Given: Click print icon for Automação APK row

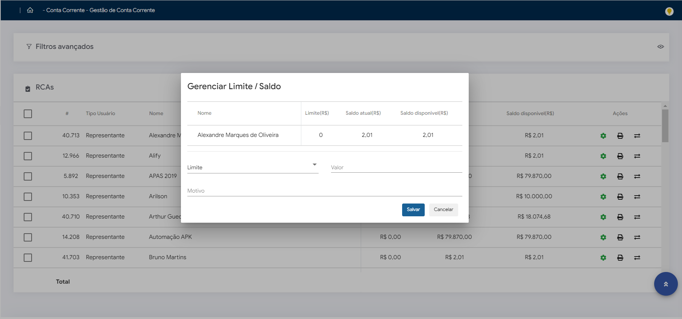Looking at the screenshot, I should (x=620, y=237).
